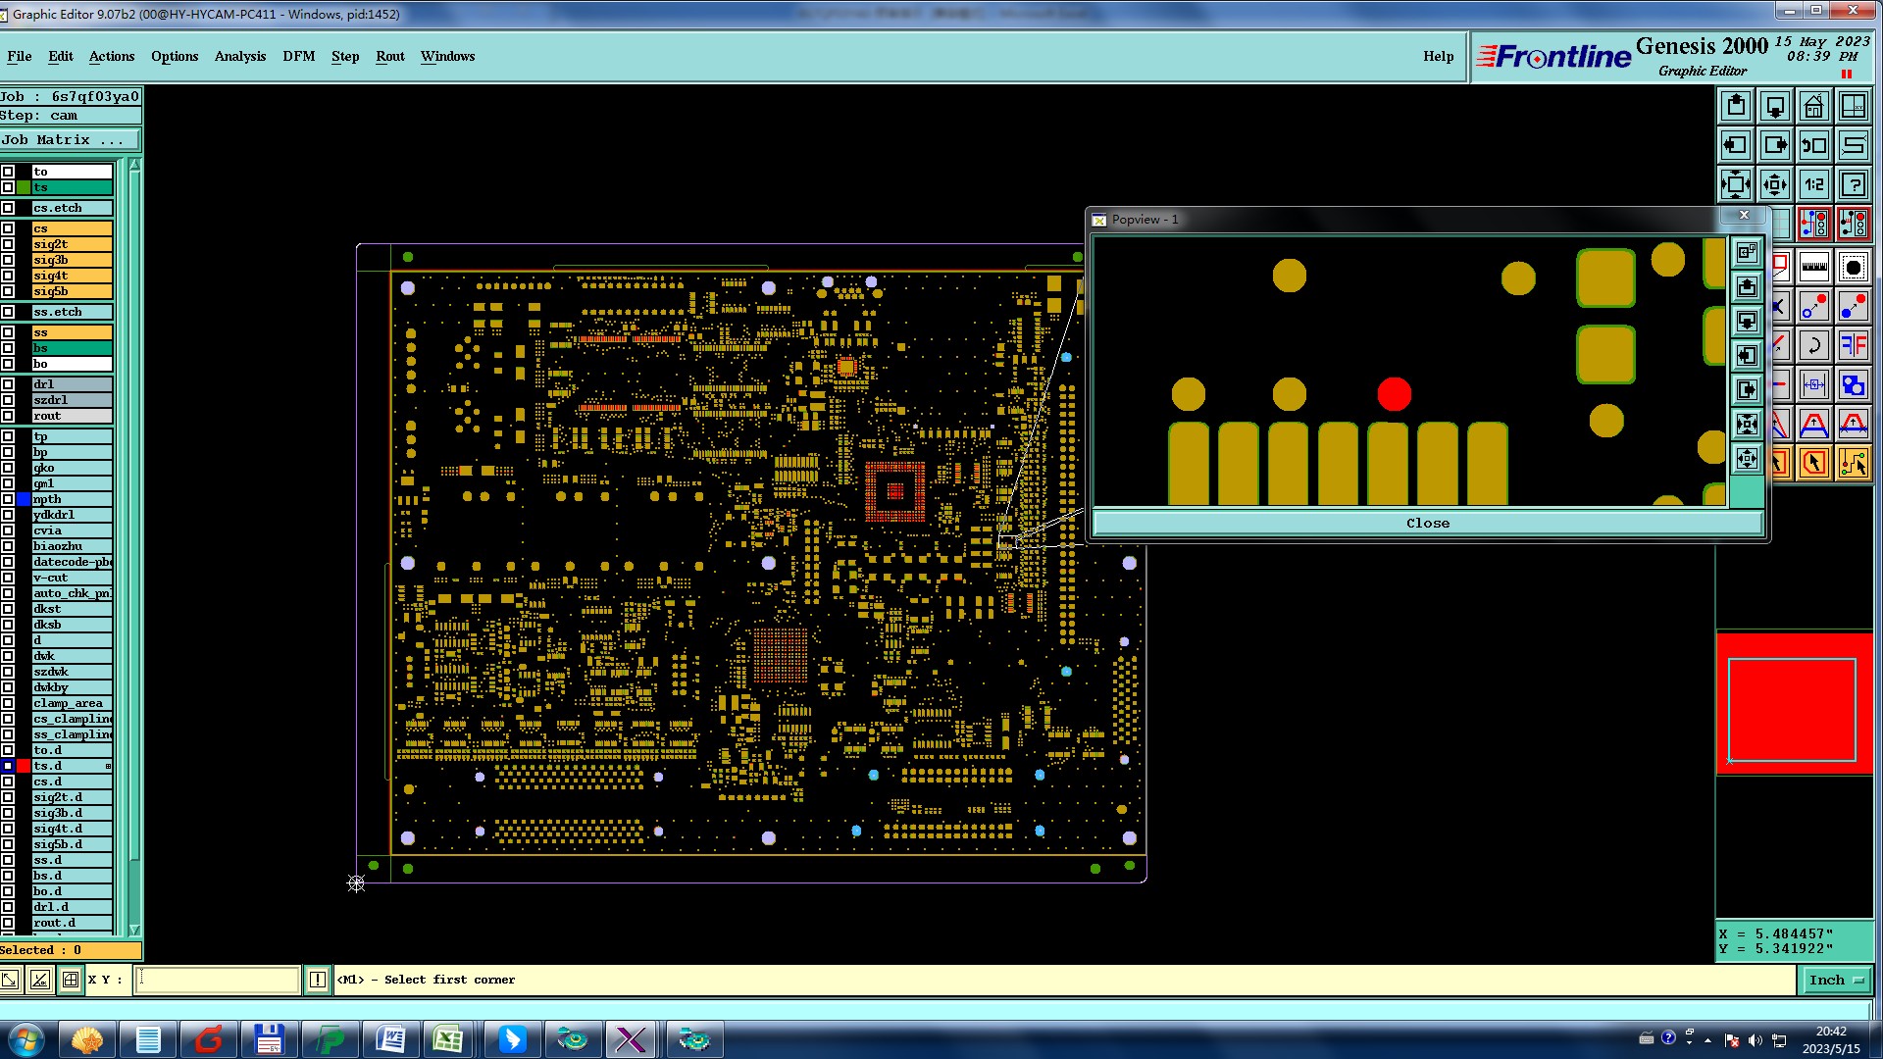Open the Analysis menu
Viewport: 1883px width, 1059px height.
point(239,56)
